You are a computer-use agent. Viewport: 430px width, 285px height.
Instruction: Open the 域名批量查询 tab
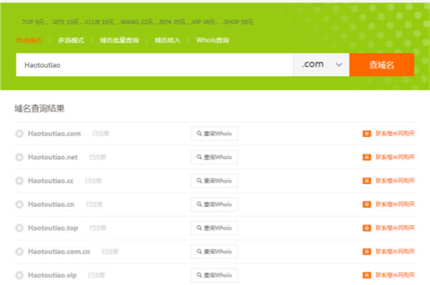(119, 40)
